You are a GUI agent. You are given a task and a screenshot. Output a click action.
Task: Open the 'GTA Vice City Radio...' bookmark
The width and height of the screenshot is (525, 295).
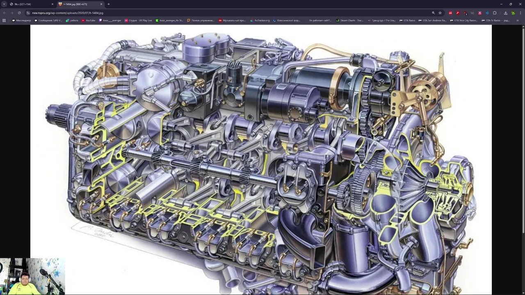[x=464, y=20]
